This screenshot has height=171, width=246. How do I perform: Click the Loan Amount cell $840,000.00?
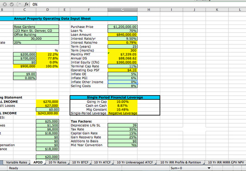coord(122,35)
